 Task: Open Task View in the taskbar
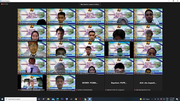(39, 99)
